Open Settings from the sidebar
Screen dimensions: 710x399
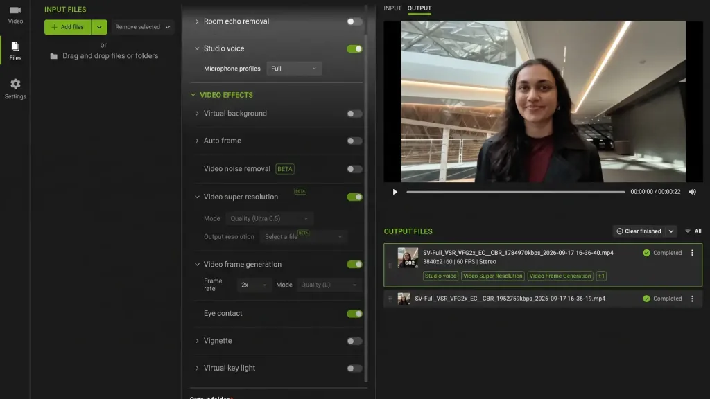click(15, 89)
